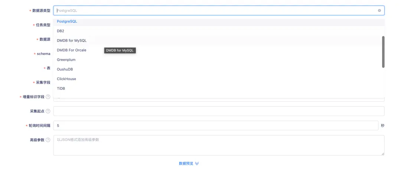The height and width of the screenshot is (174, 401).
Task: Clear the 数据源类型 selection with the clear icon
Action: [379, 10]
